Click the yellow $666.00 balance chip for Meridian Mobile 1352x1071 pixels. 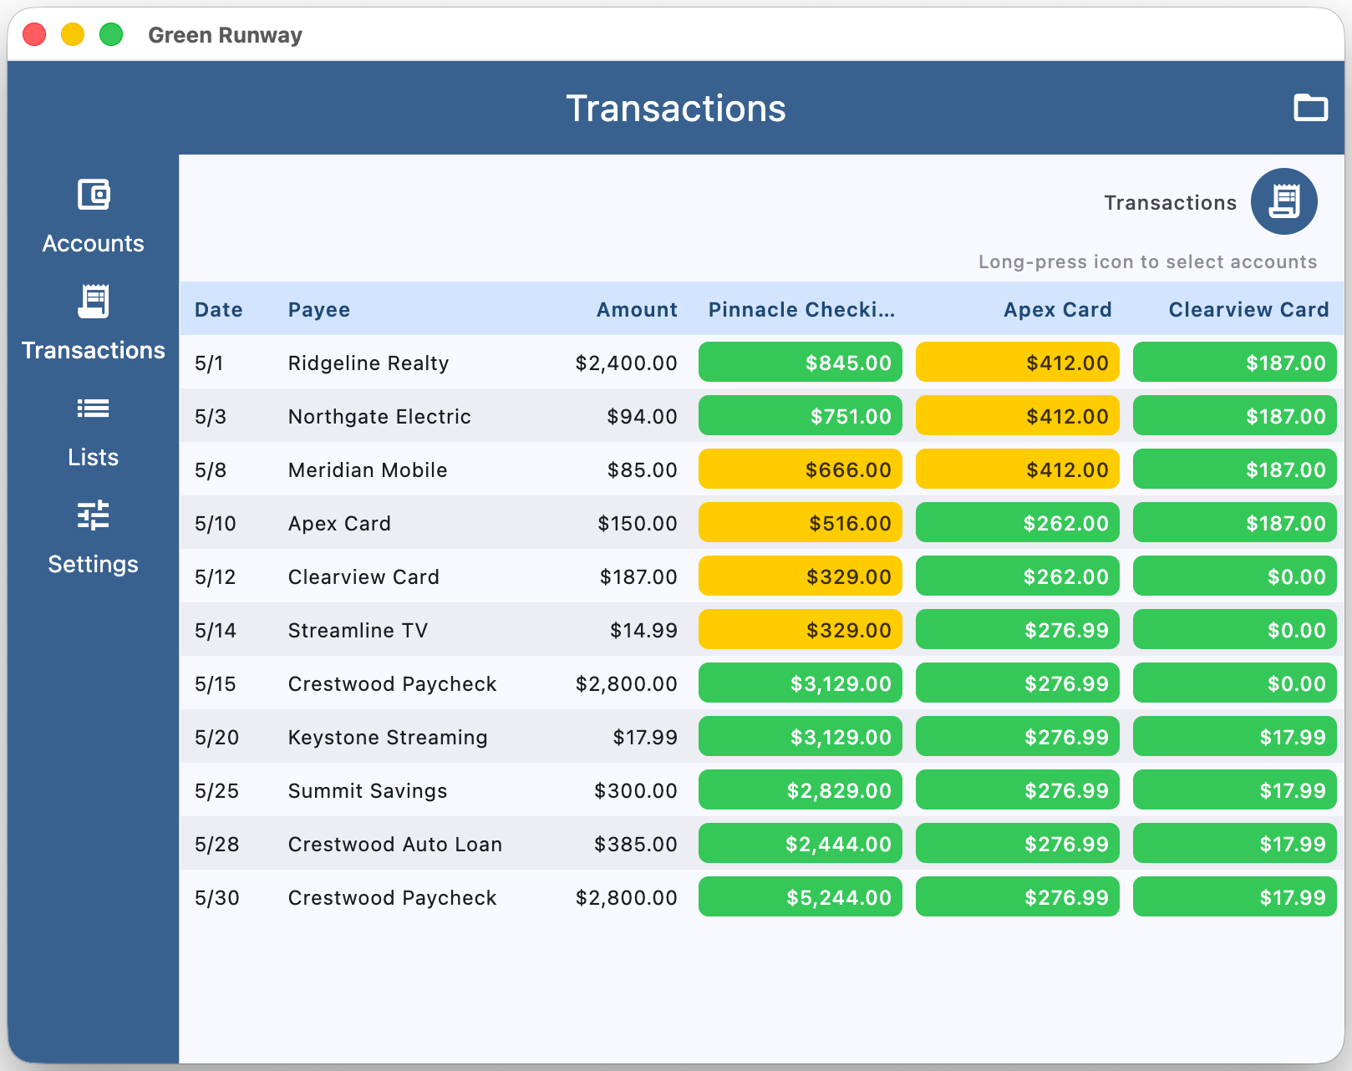[x=800, y=469]
